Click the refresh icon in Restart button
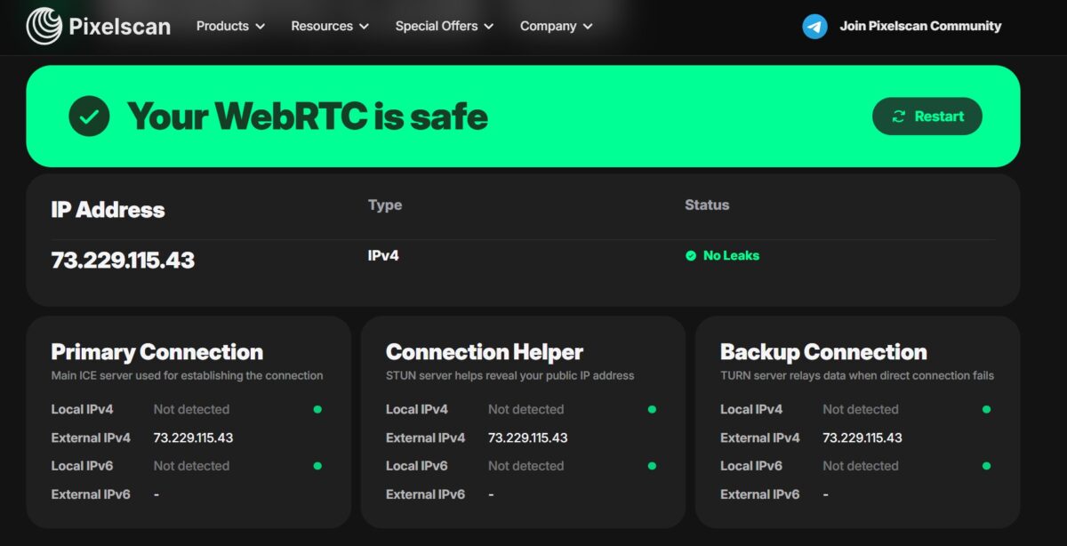 [x=899, y=116]
